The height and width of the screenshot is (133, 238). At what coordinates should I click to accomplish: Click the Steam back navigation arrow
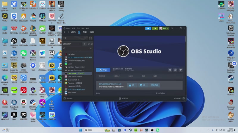(65, 32)
